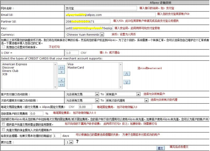Check 提供客户充值交易所需金额的信用额度 checkbox

4,124
